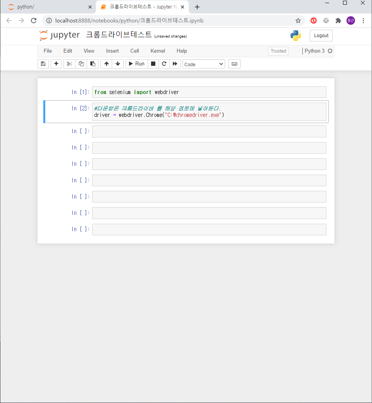Rename the notebook via title 크롬드라이브테스트
Screen dimensions: 372x403
(x=119, y=35)
